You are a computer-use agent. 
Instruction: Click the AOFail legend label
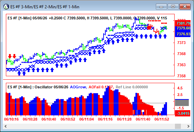(101, 87)
